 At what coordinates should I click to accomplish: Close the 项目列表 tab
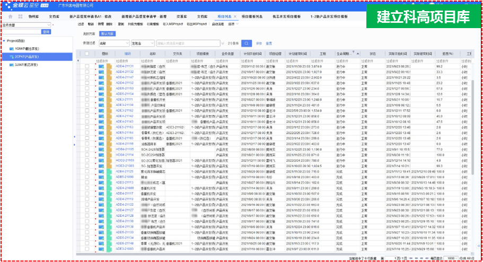[x=235, y=16]
